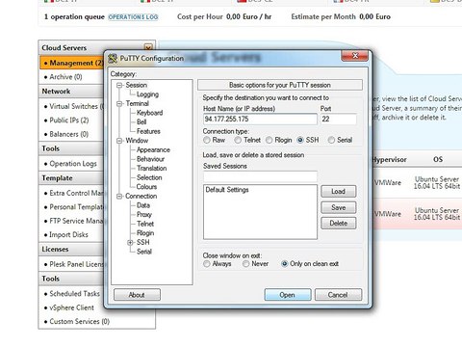The height and width of the screenshot is (347, 462).
Task: Open the Behaviour category
Action: coord(150,159)
